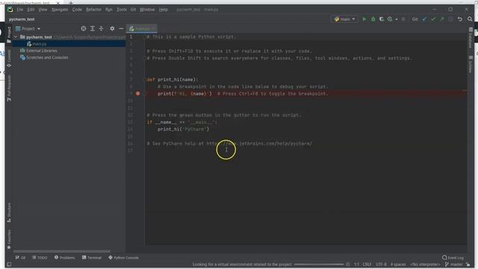Screen dimensions: 478x269
Task: Expand all icon in Project panel header
Action: (93, 28)
